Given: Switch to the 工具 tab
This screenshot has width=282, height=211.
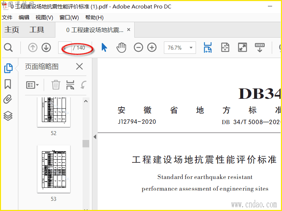Looking at the screenshot, I should 37,30.
